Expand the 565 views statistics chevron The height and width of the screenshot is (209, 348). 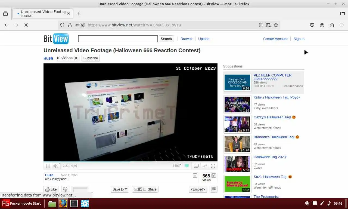(214, 176)
